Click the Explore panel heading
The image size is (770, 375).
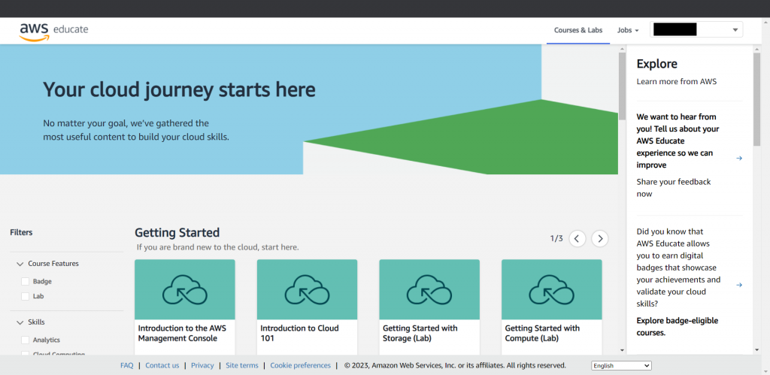point(656,64)
